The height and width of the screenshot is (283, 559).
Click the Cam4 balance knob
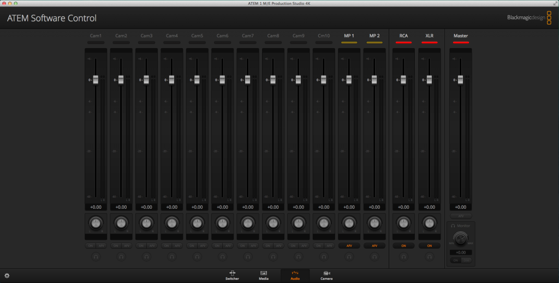coord(172,223)
